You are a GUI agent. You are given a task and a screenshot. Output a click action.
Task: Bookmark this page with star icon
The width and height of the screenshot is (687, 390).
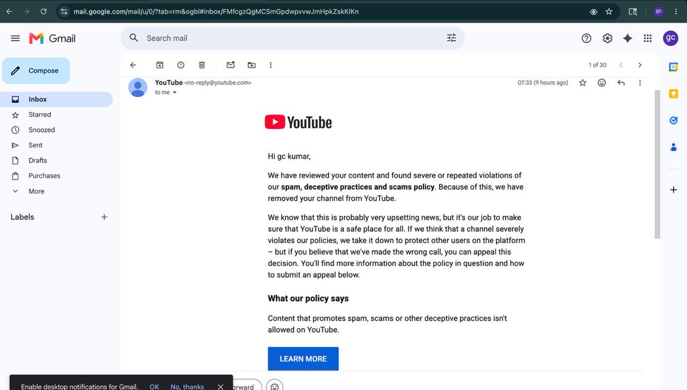coord(609,11)
